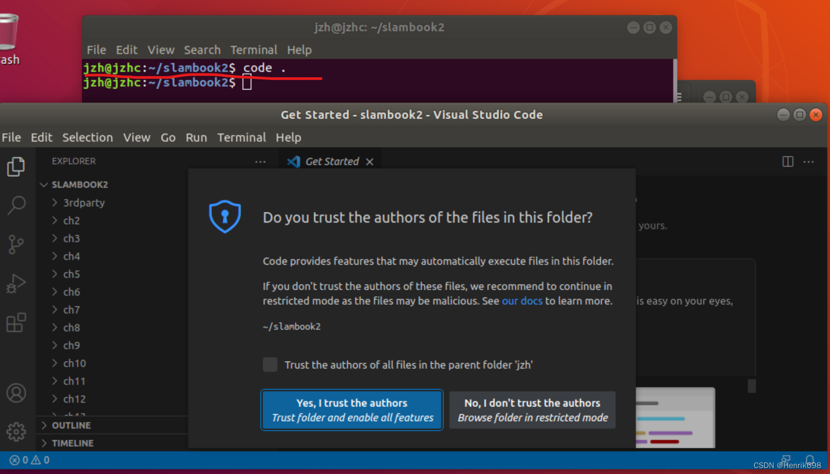Open the Search view in activity bar
830x474 pixels.
tap(16, 205)
